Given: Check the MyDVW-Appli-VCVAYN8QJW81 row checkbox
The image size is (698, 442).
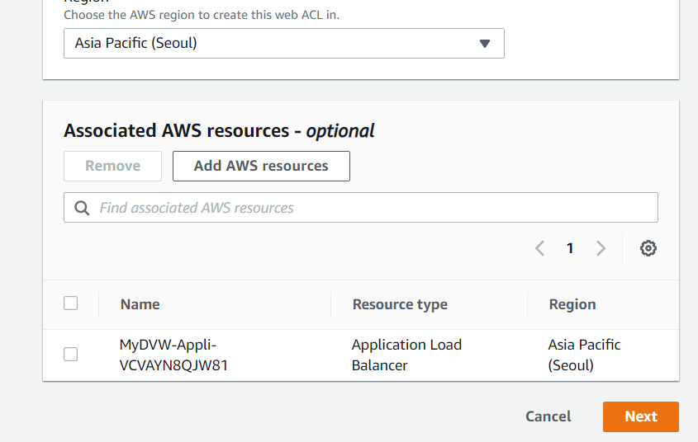Looking at the screenshot, I should (71, 354).
